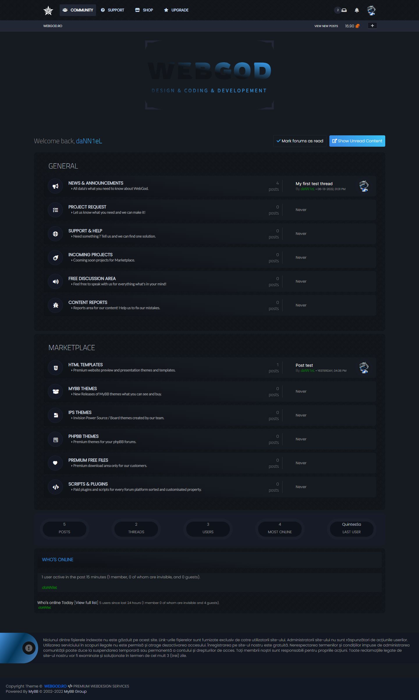Click Mark forums as read button
Screen dimensions: 419x700
tap(300, 141)
